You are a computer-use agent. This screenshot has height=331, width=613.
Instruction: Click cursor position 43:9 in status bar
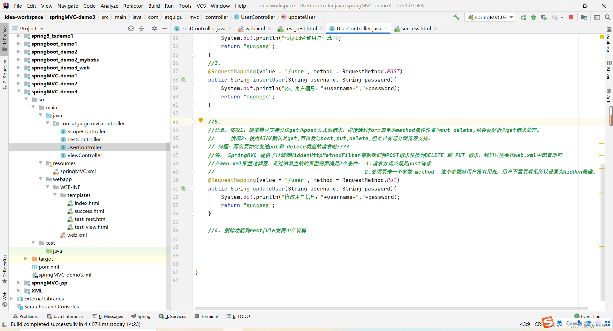pos(525,324)
